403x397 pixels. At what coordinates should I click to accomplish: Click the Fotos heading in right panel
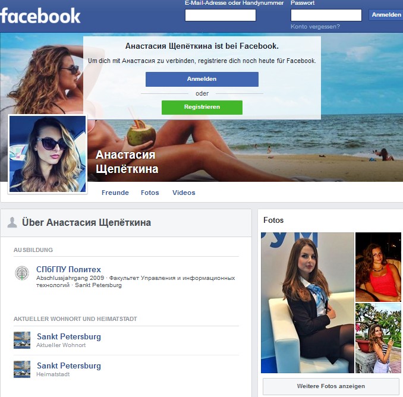(273, 220)
